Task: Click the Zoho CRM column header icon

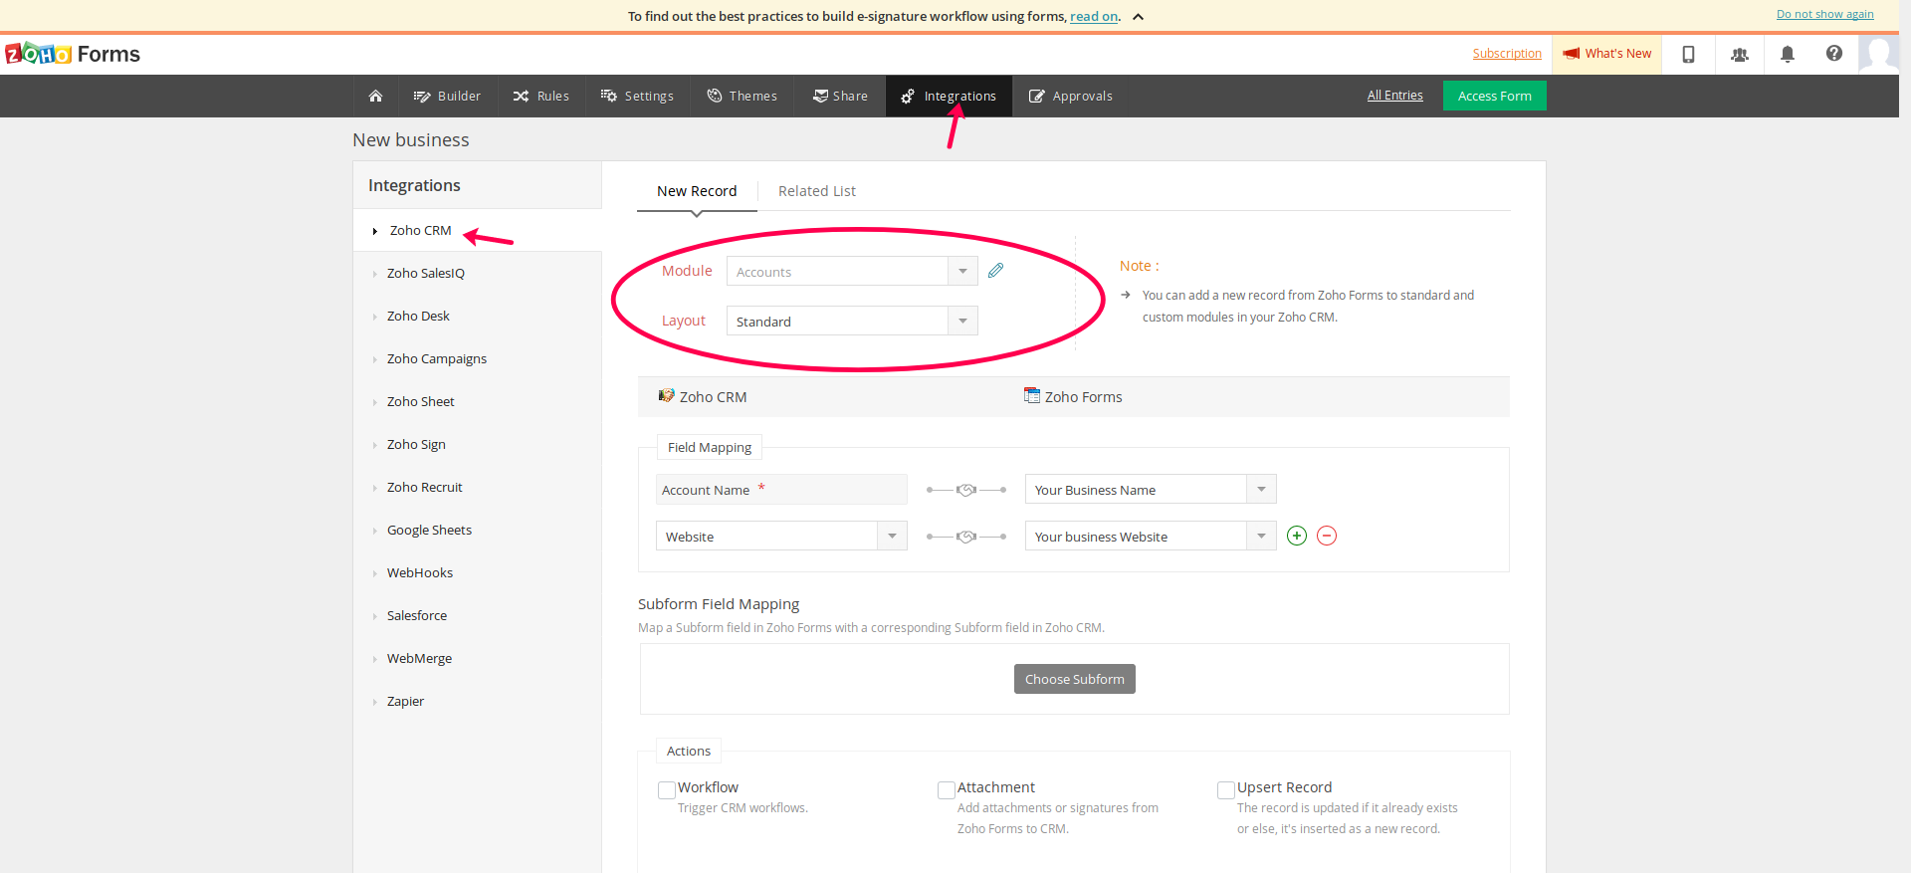Action: (x=666, y=395)
